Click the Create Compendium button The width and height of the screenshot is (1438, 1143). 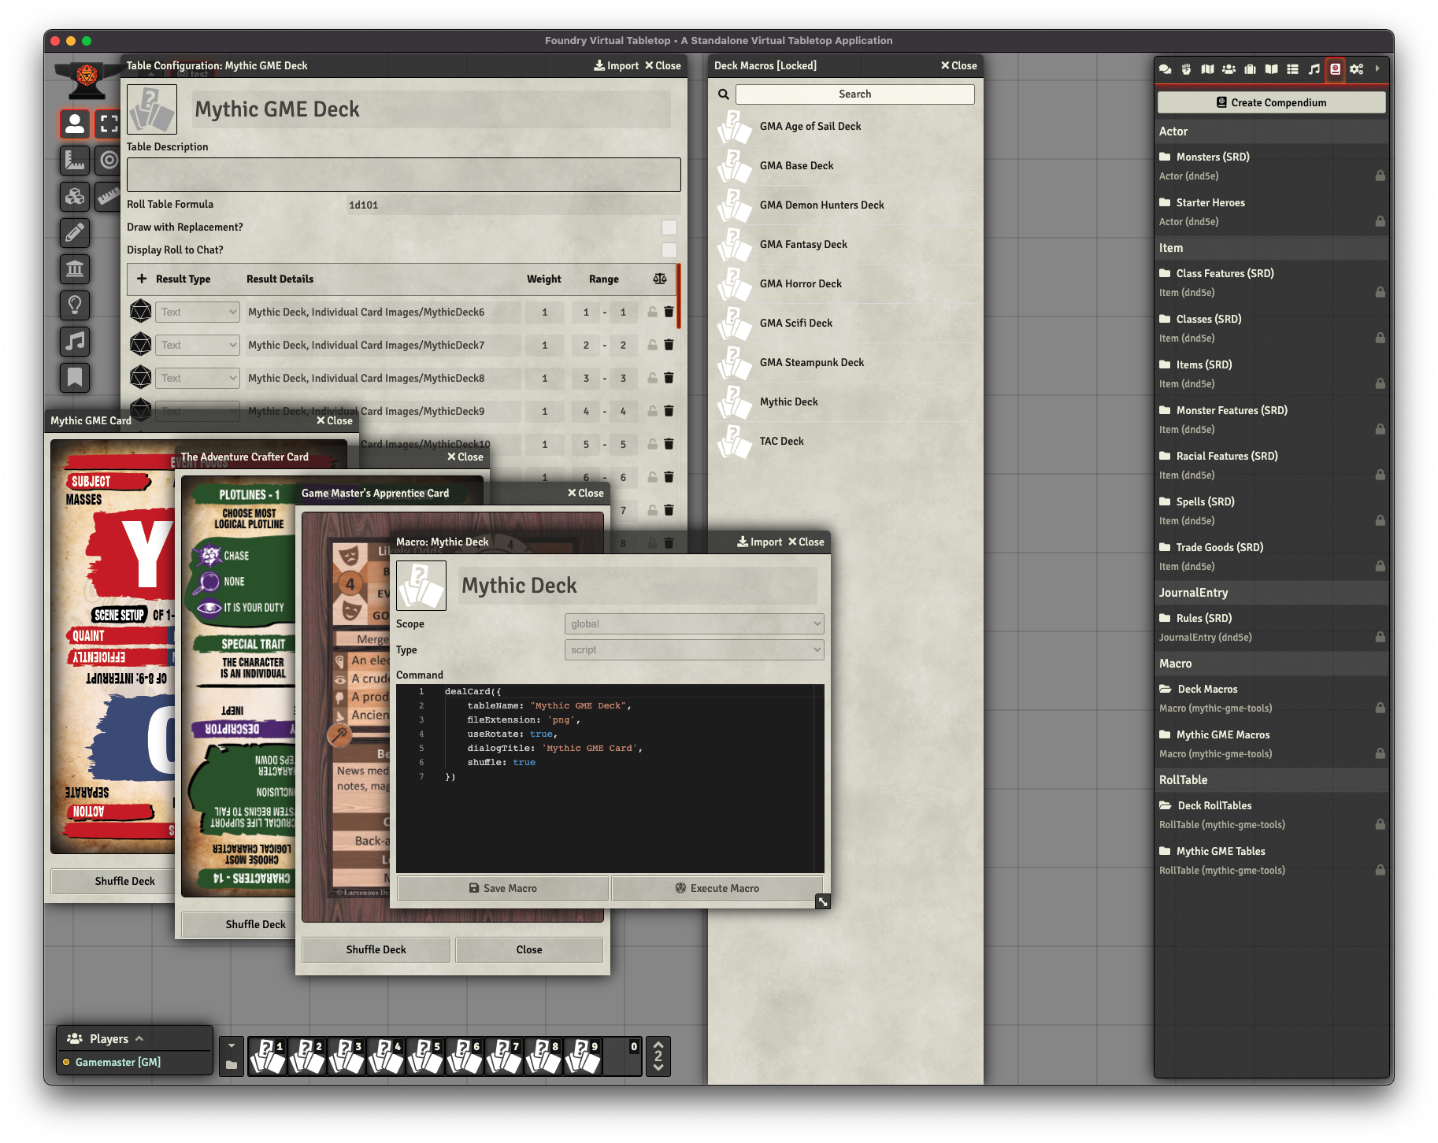1271,102
